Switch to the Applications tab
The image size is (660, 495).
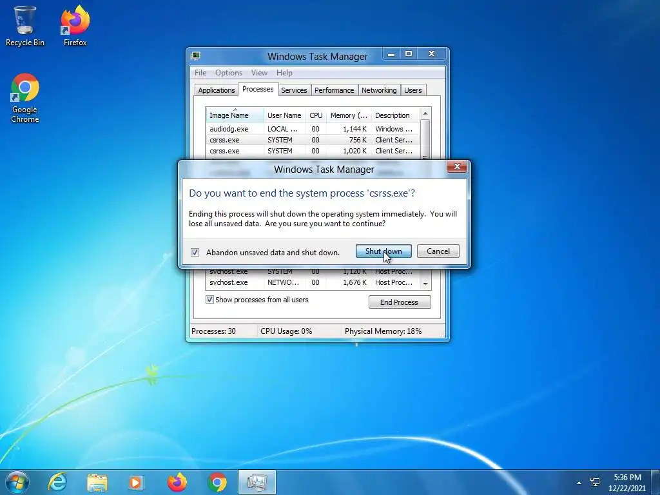pos(217,90)
